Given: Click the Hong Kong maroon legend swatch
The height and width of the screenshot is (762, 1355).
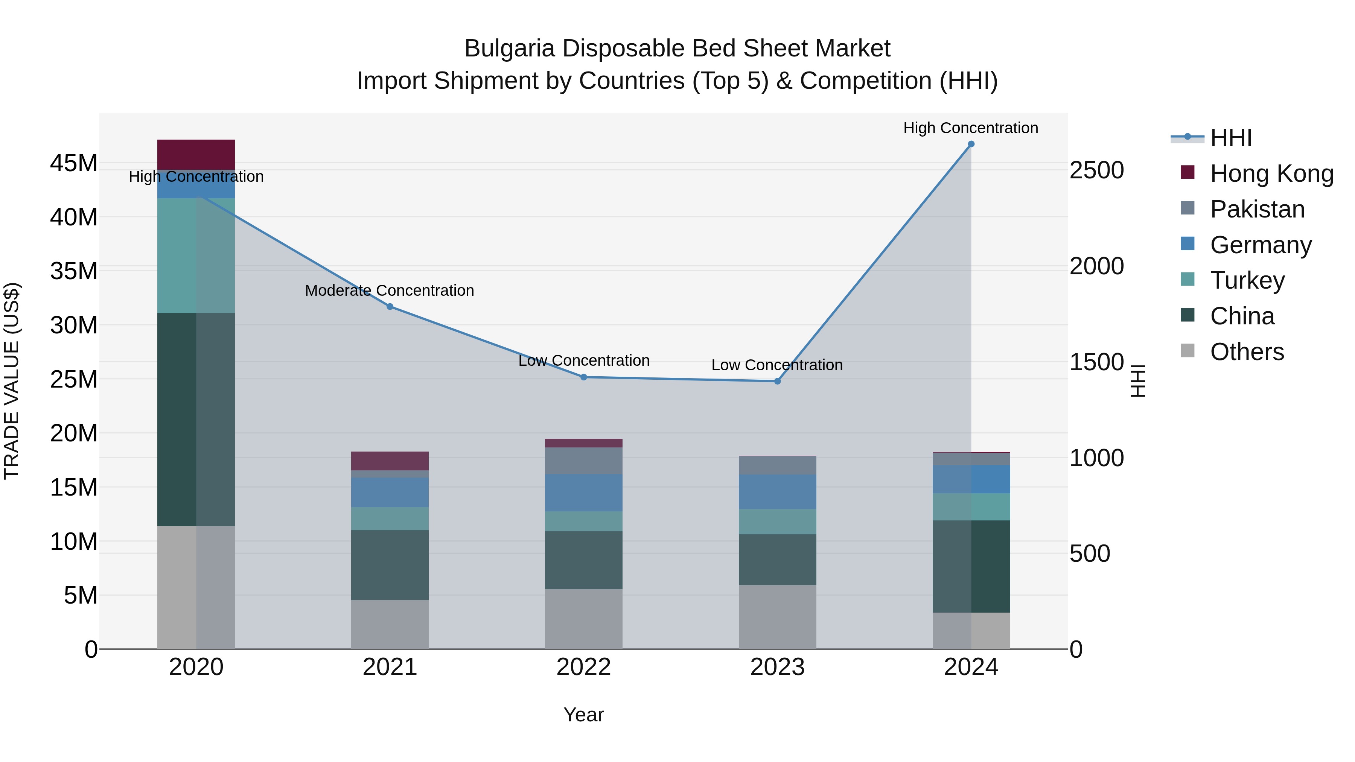Looking at the screenshot, I should coord(1188,172).
